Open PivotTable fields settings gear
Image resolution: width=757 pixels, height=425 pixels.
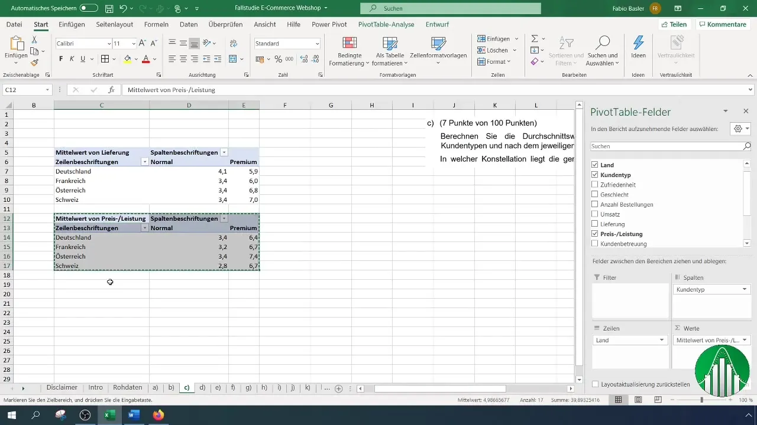coord(740,129)
